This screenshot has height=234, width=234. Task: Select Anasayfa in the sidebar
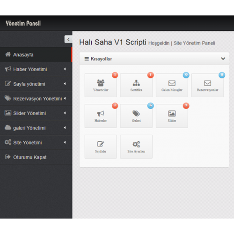click(x=36, y=55)
